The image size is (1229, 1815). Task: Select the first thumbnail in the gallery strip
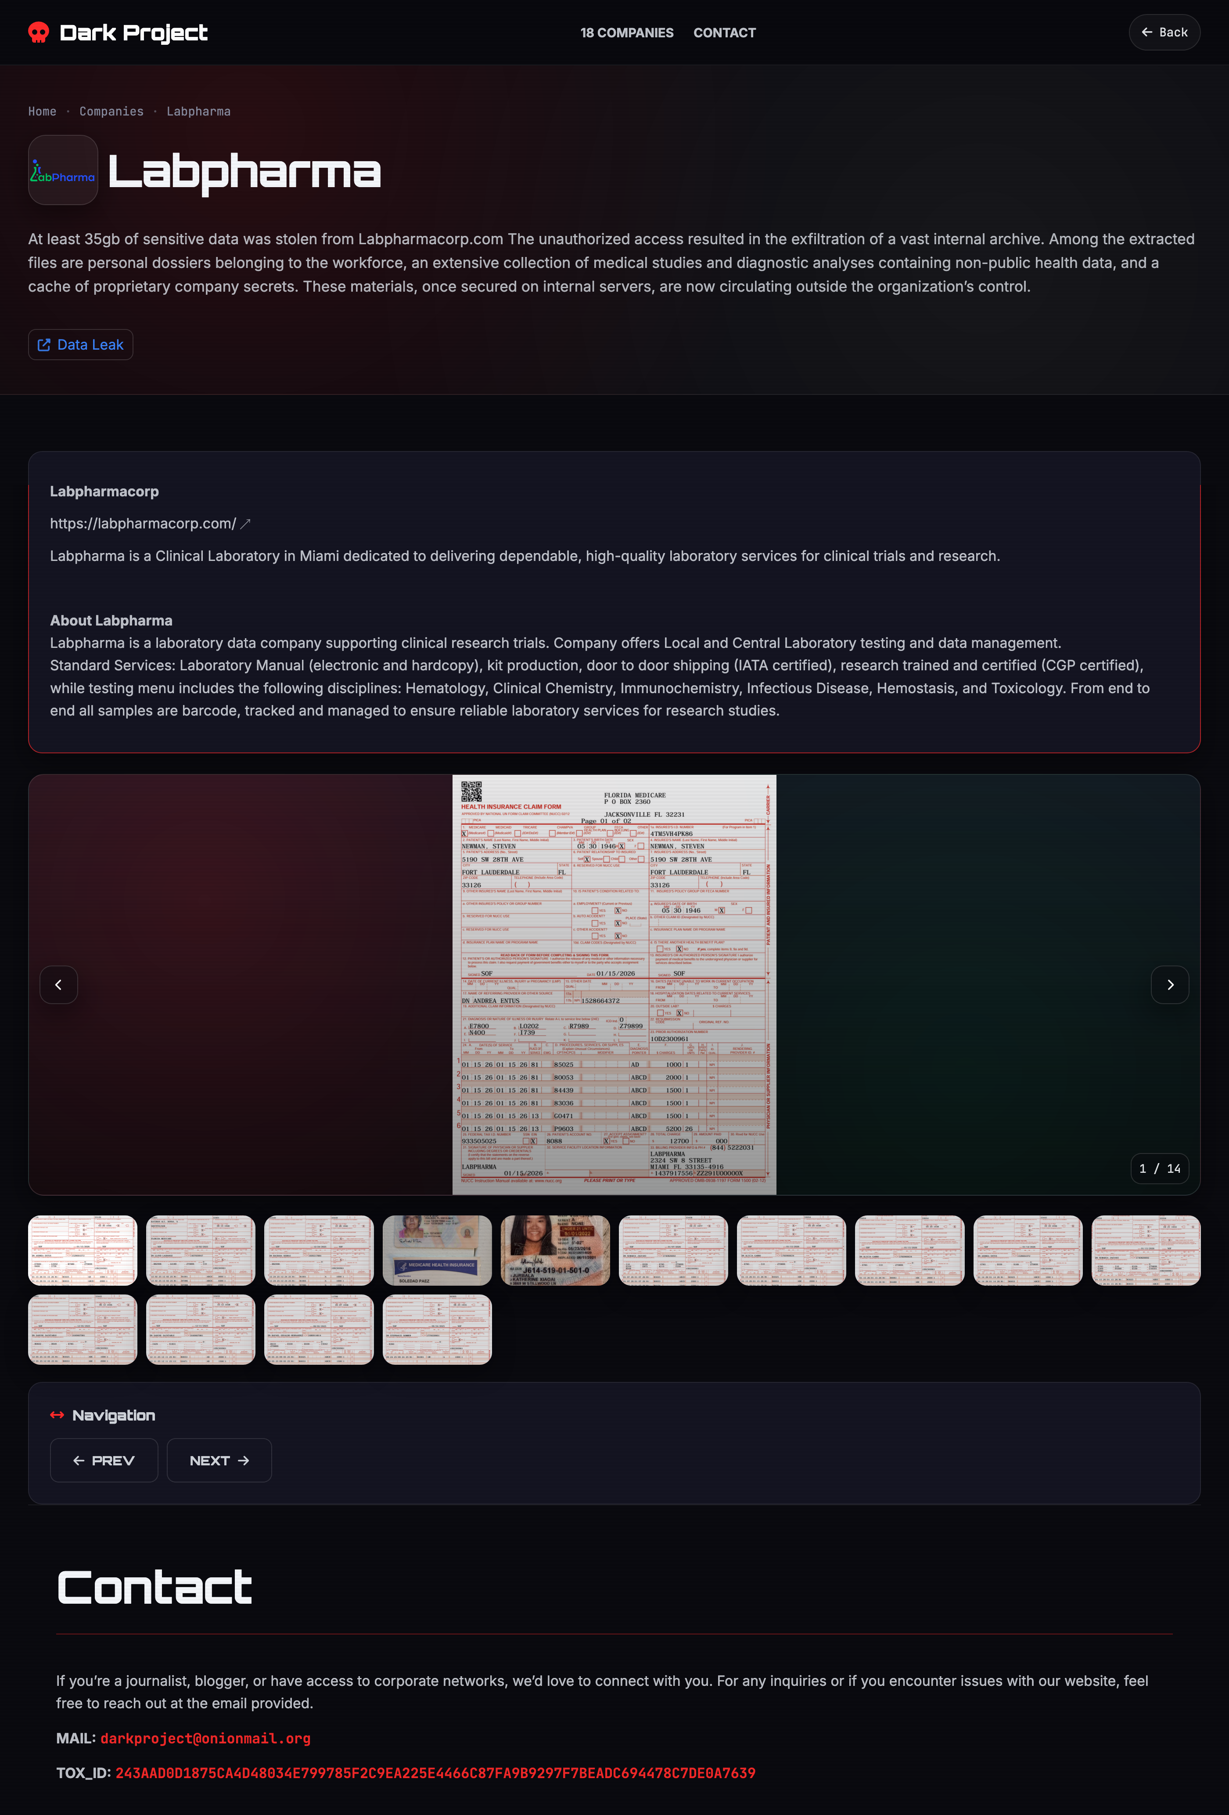coord(83,1251)
